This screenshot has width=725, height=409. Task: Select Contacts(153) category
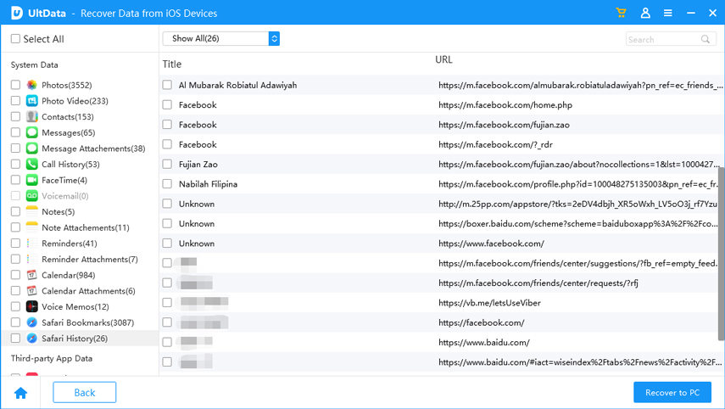(67, 116)
